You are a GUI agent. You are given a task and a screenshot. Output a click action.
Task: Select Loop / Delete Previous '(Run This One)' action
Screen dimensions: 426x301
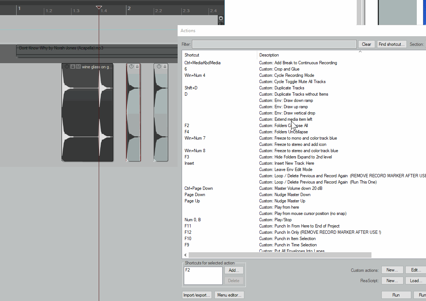click(x=318, y=182)
